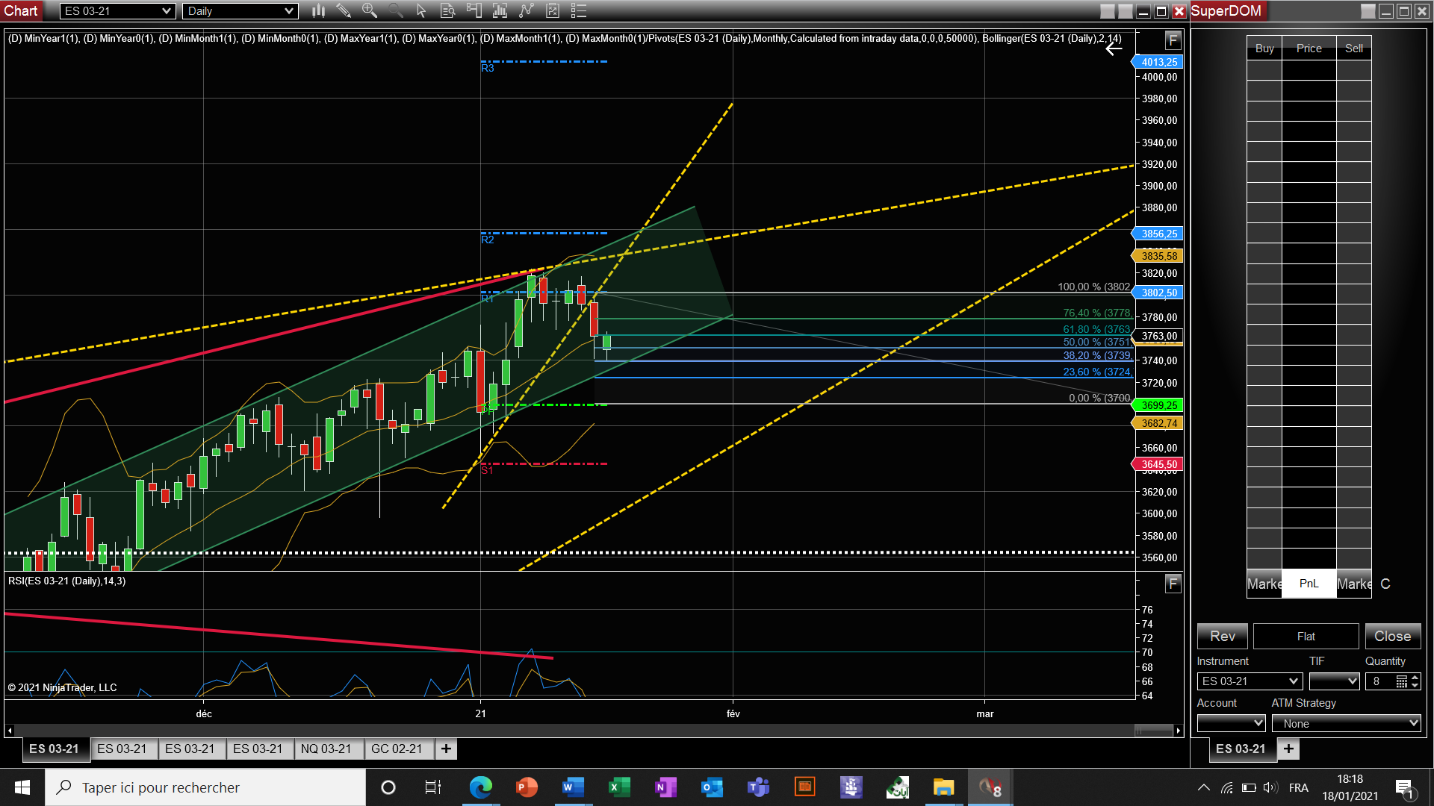Show the Data Box window icon

coord(447,10)
